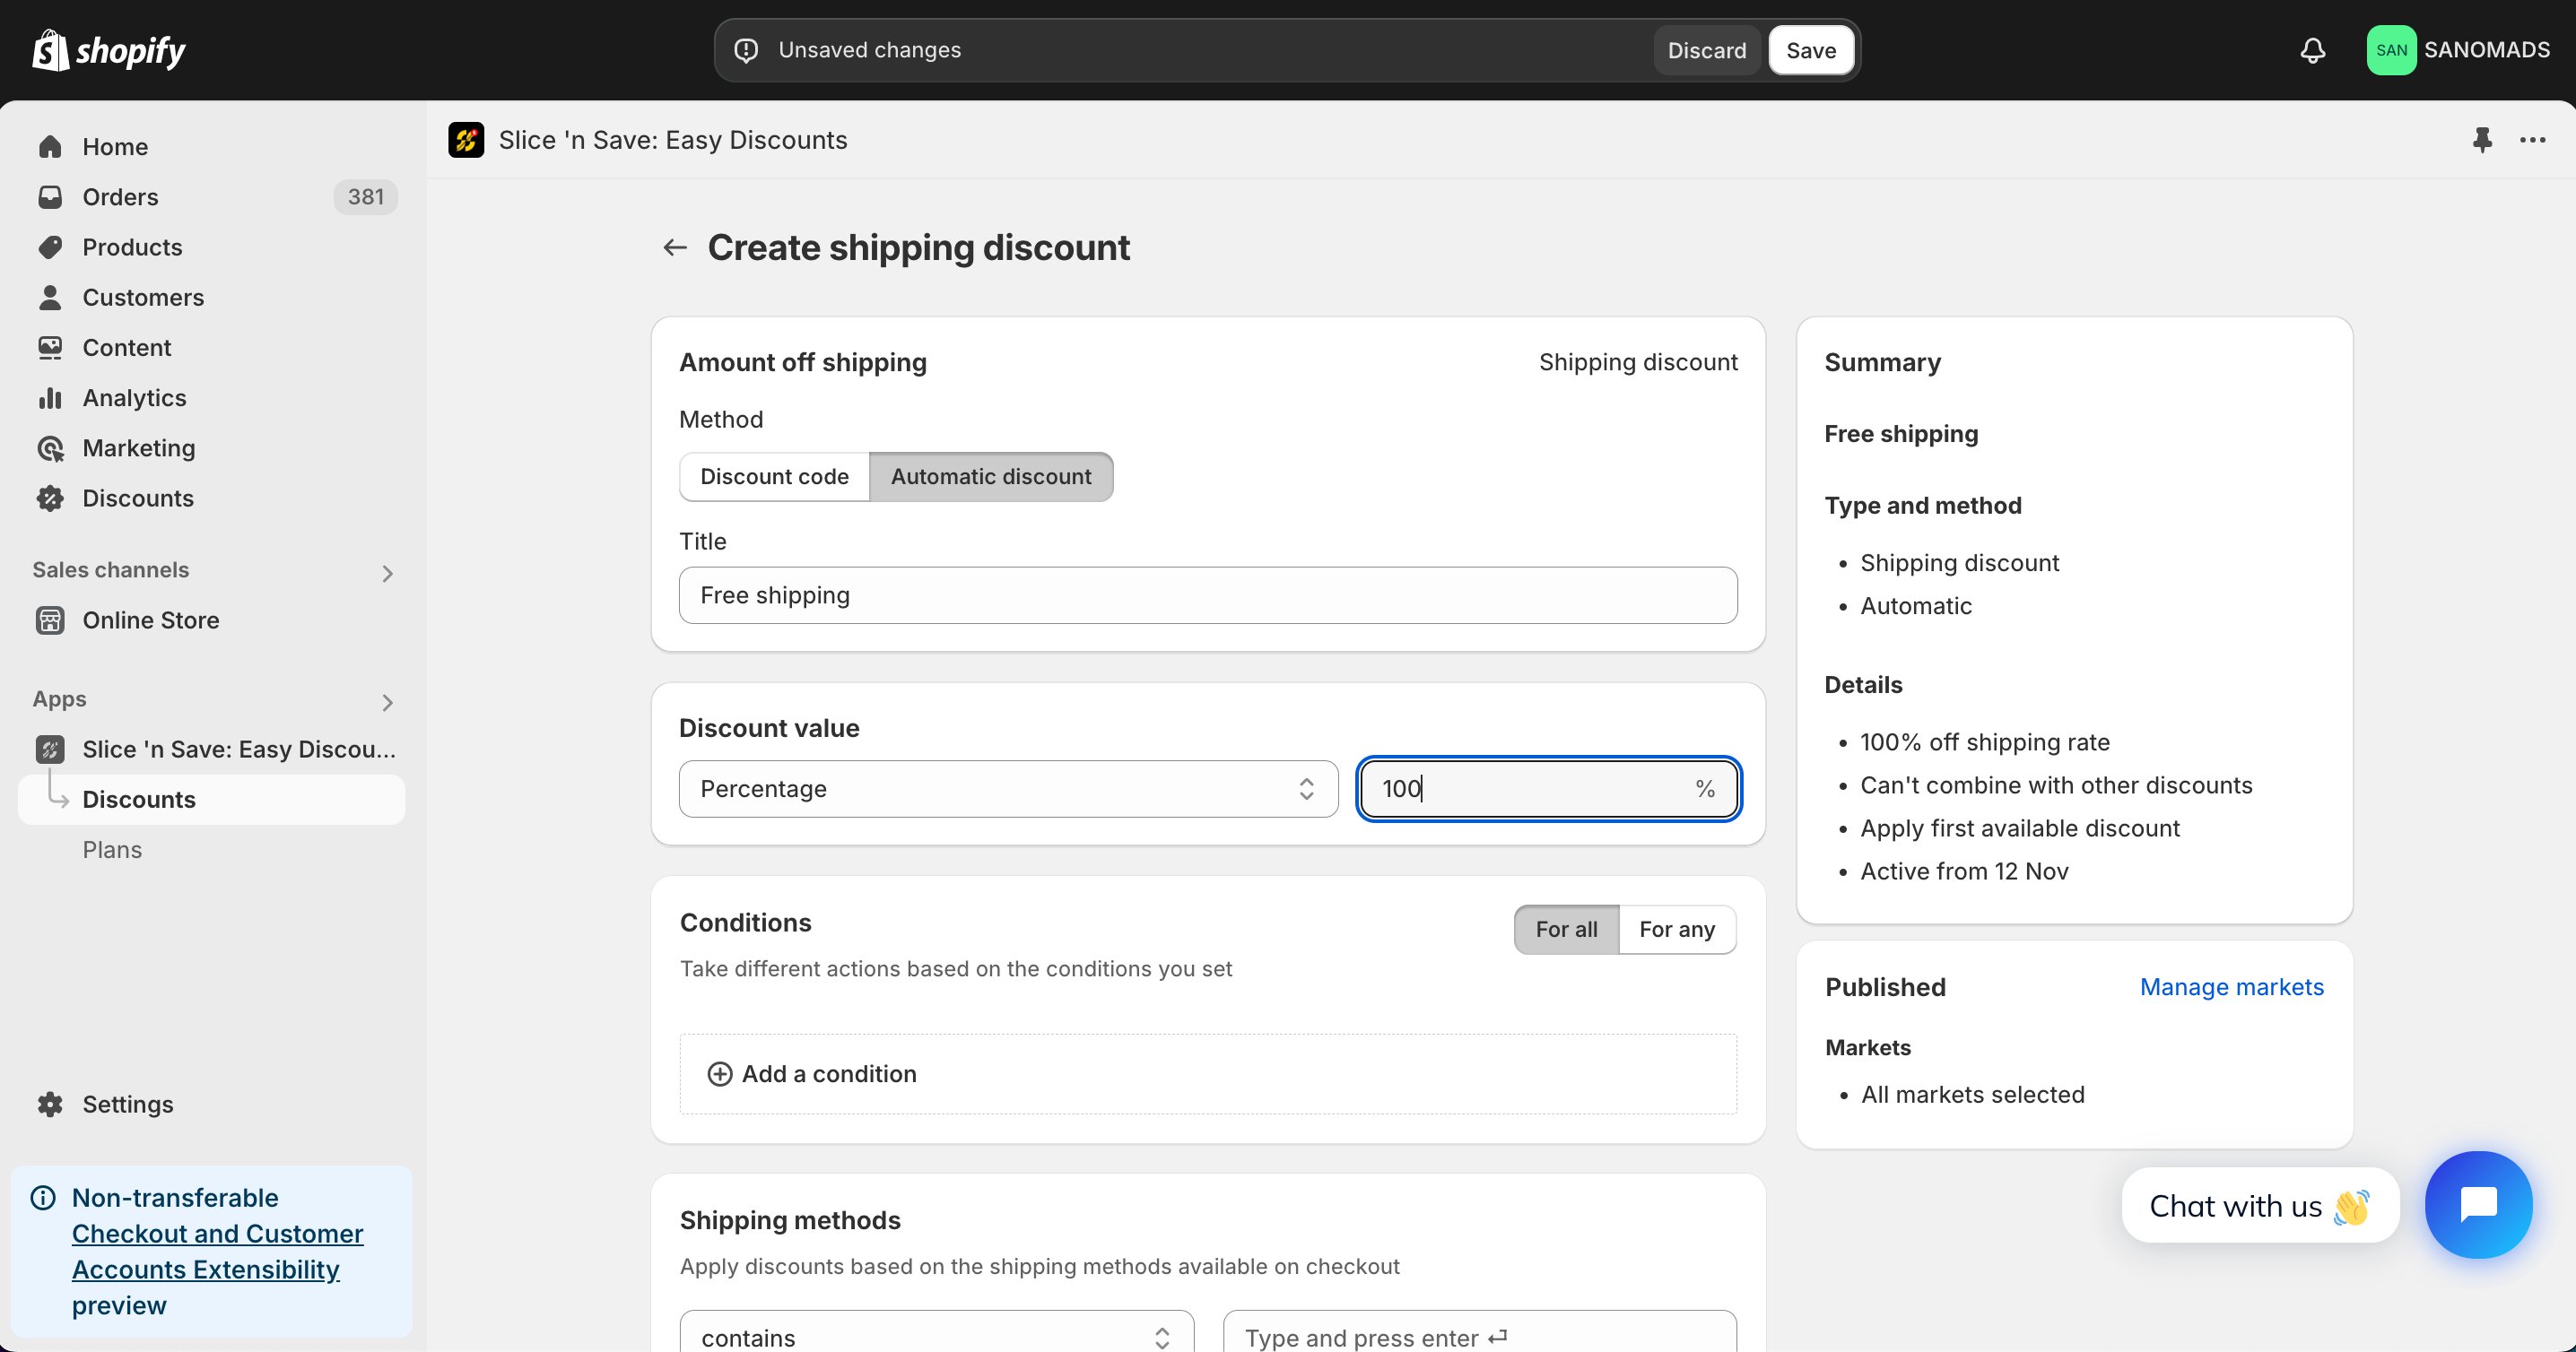Switch conditions to For any
Image resolution: width=2576 pixels, height=1352 pixels.
click(x=1677, y=930)
